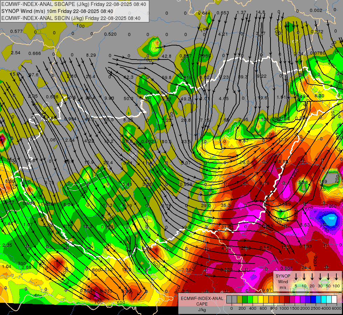Click the station value 42.8
This screenshot has height=315, width=343.
[166, 56]
